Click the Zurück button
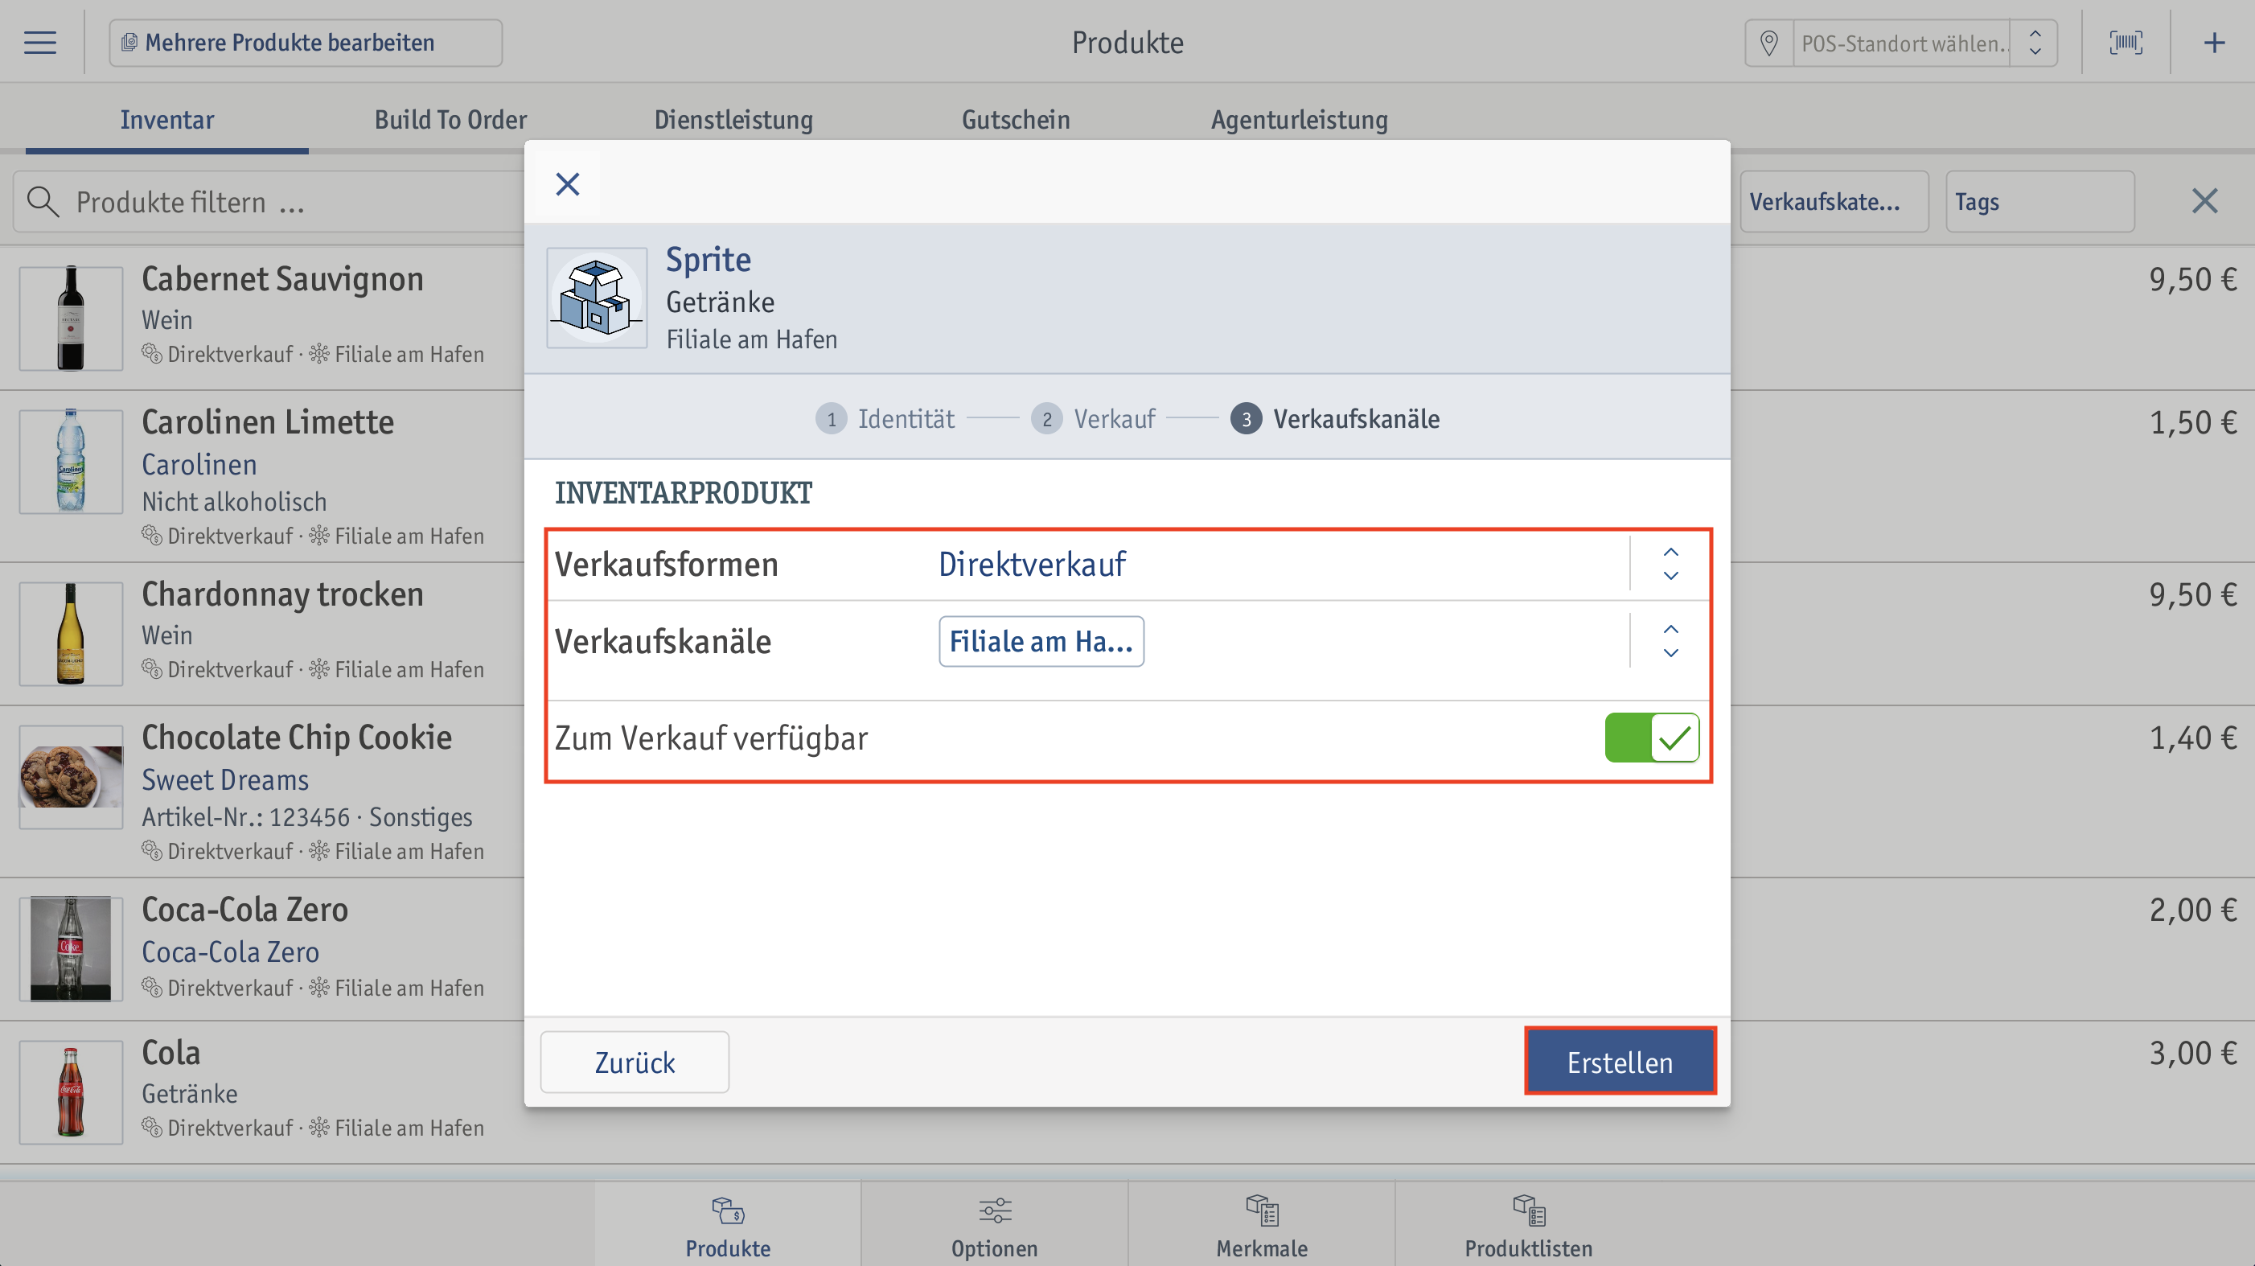2255x1266 pixels. click(x=635, y=1062)
